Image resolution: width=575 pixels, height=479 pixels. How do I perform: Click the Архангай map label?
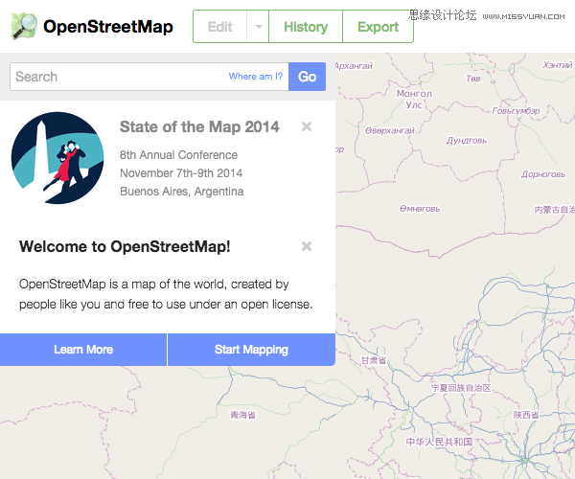tap(354, 66)
